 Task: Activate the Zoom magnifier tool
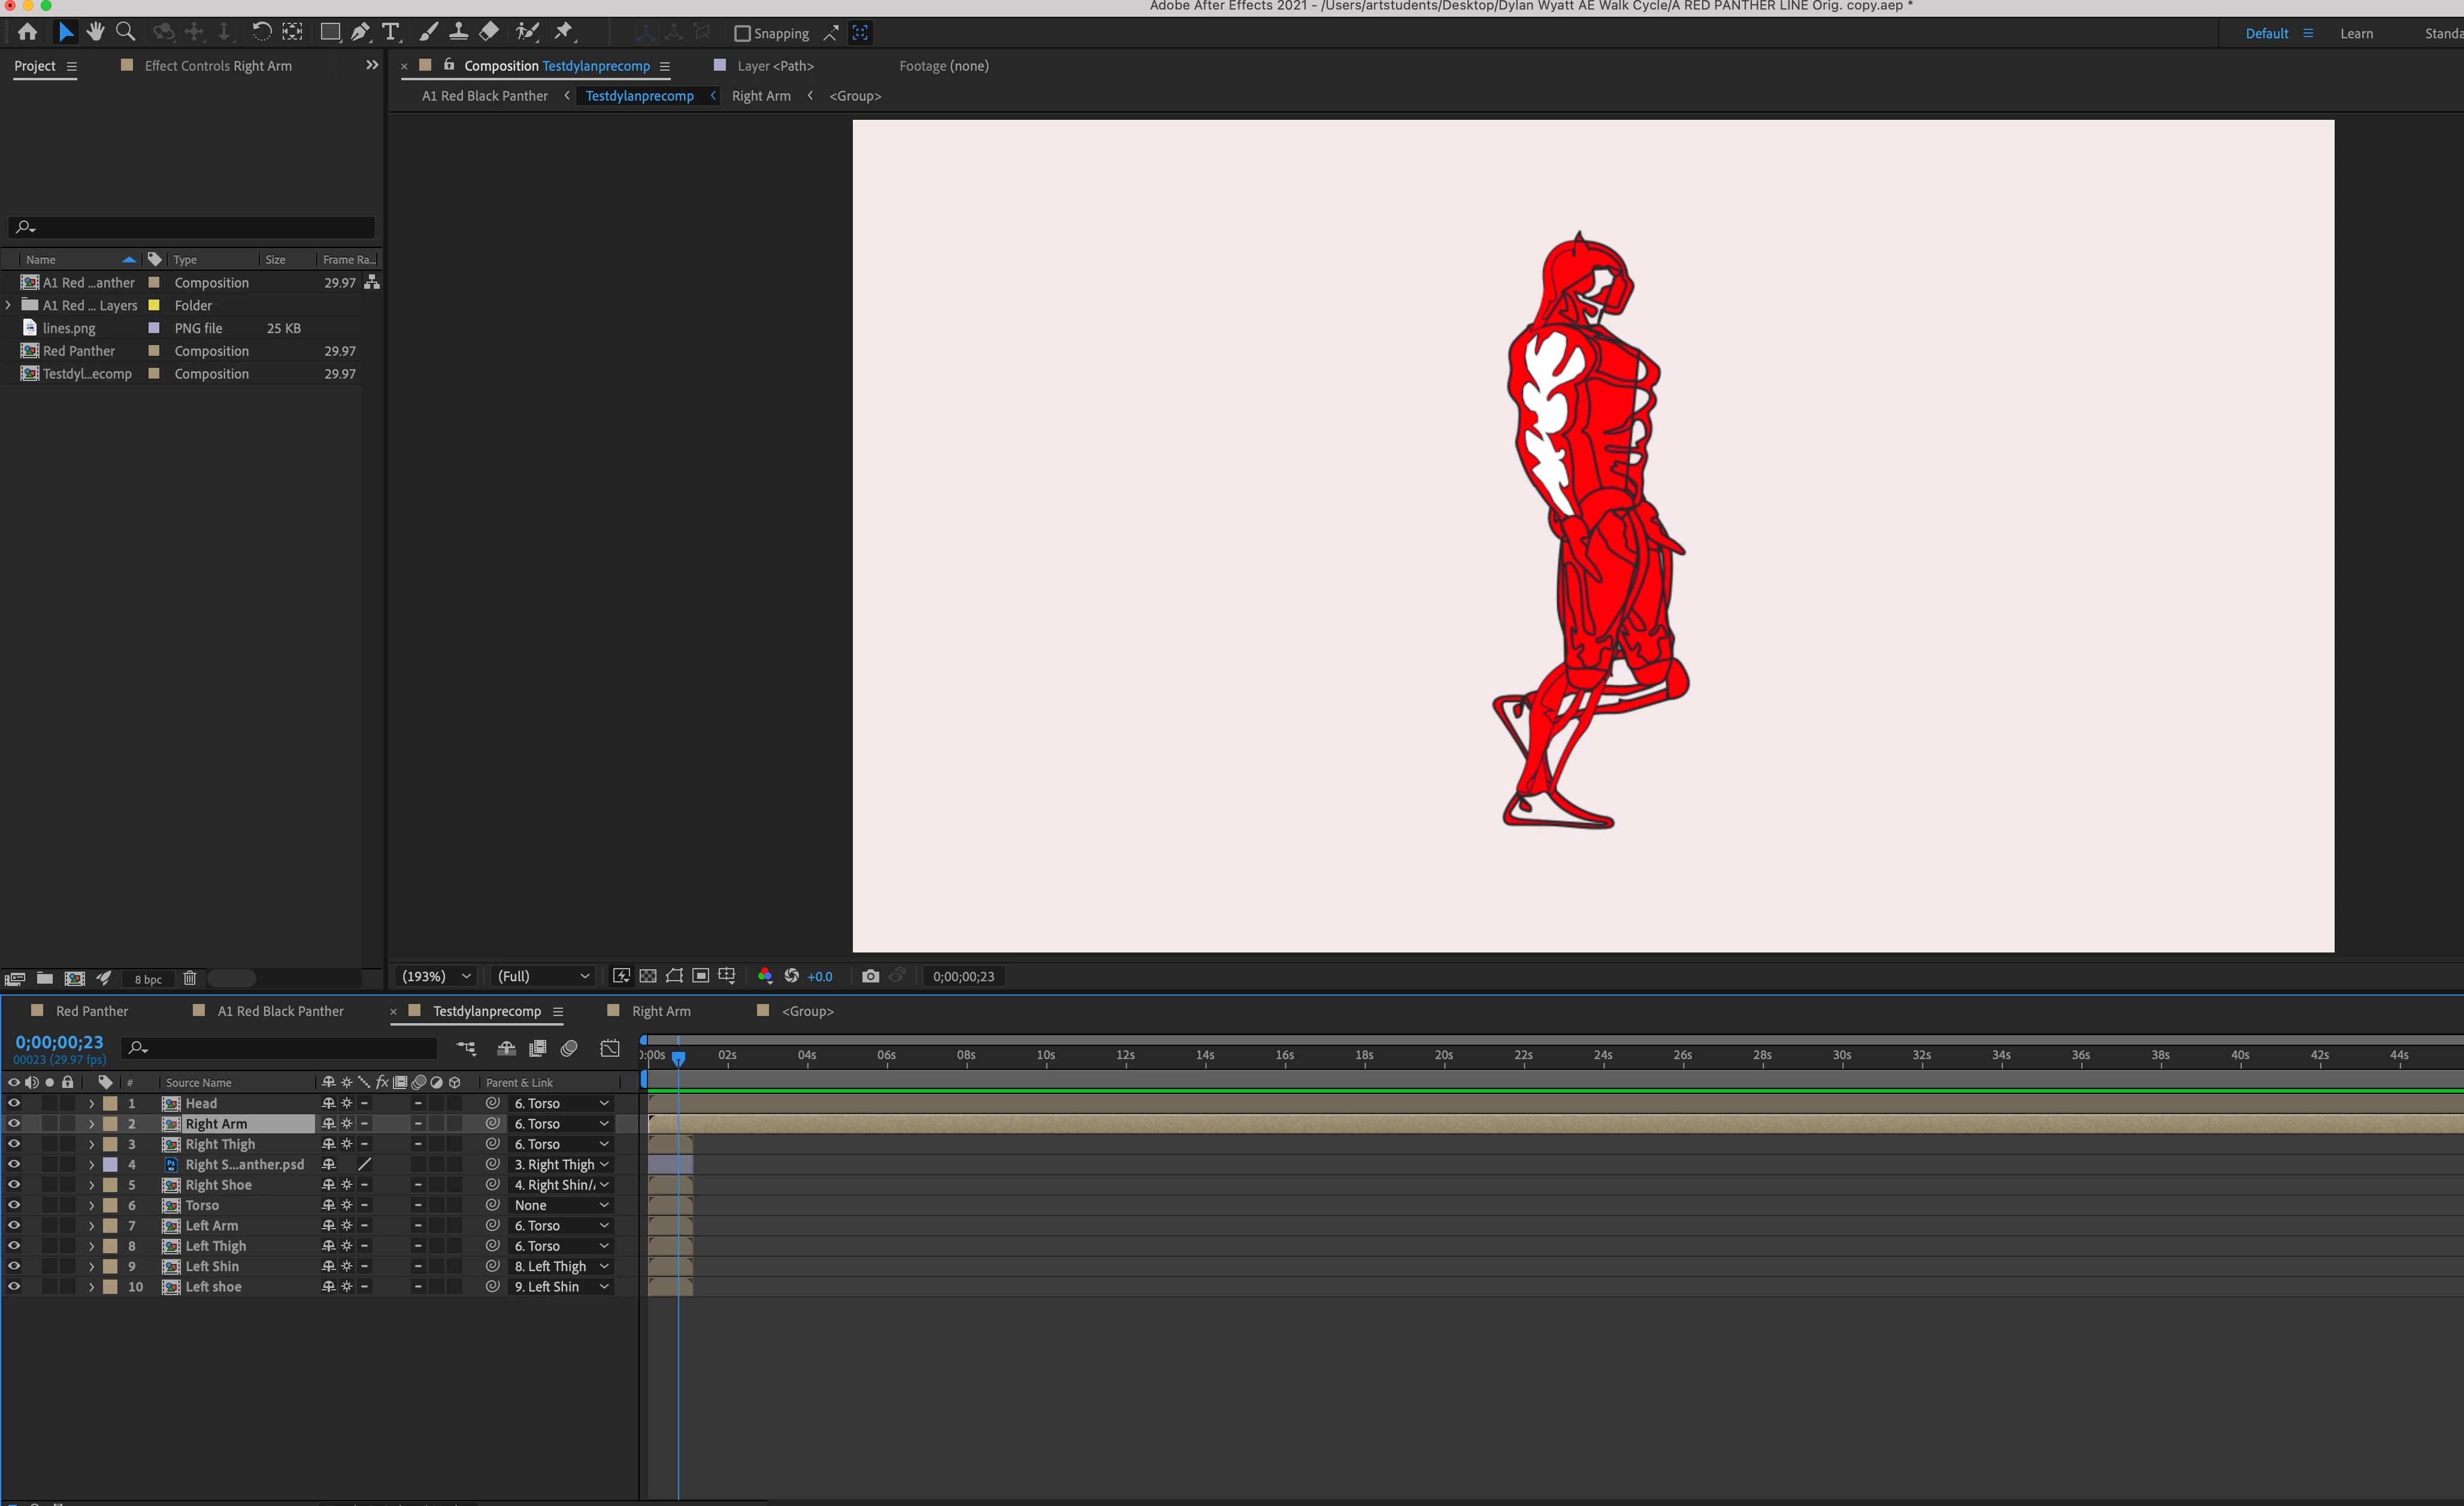pos(126,32)
